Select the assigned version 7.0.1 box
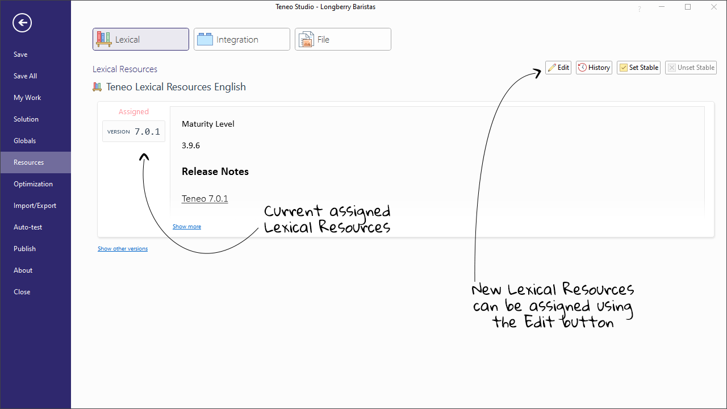 [133, 131]
